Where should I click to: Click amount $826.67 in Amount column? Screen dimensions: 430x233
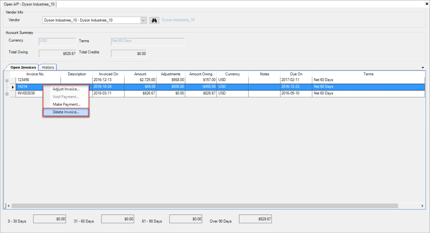[140, 93]
